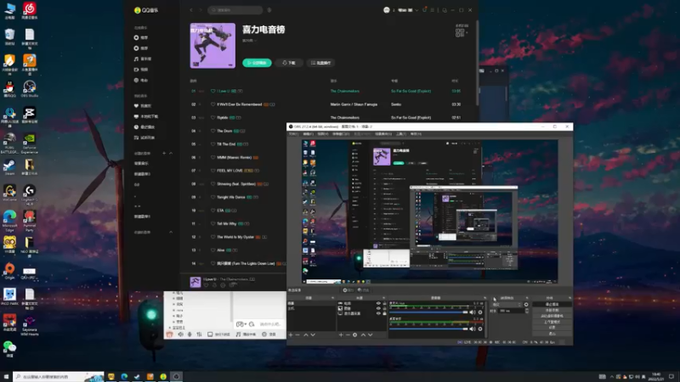Go back with QQ Music left arrow

click(x=191, y=10)
